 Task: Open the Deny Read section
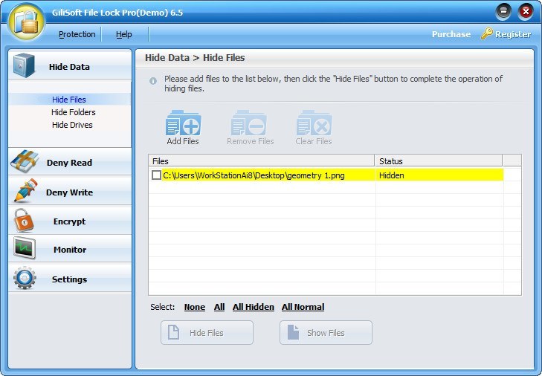tap(69, 162)
